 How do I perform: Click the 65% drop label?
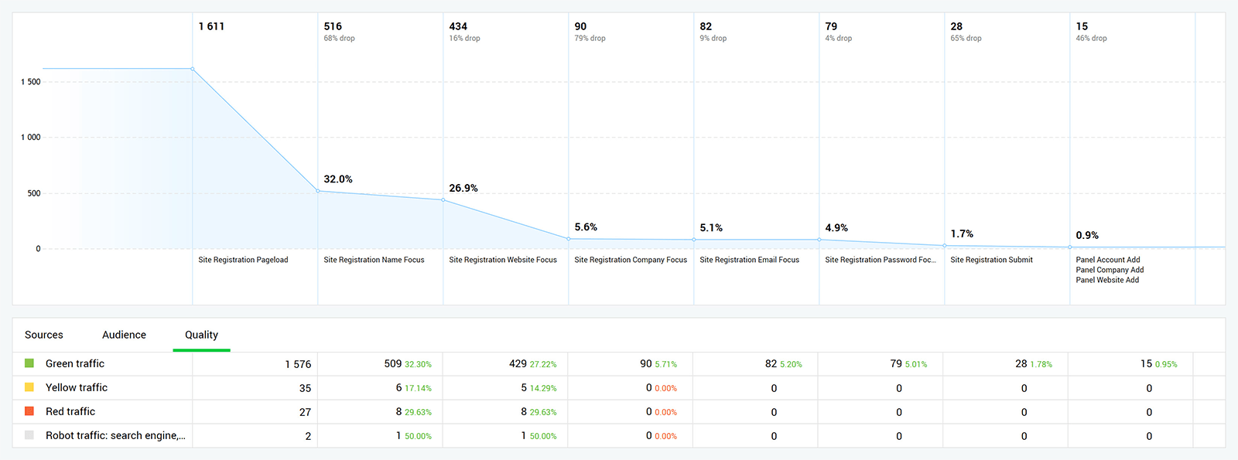coord(966,38)
